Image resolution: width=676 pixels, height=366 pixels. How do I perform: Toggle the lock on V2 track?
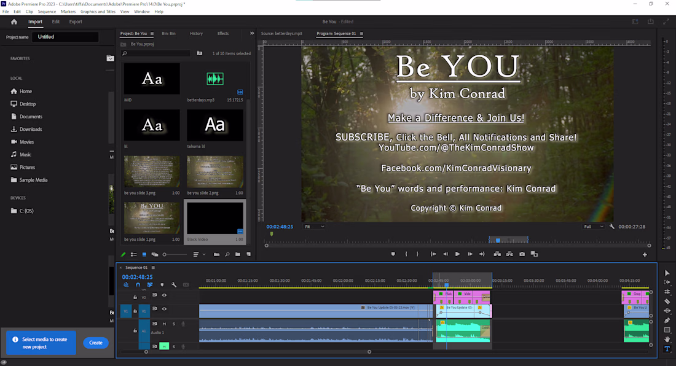click(x=135, y=297)
